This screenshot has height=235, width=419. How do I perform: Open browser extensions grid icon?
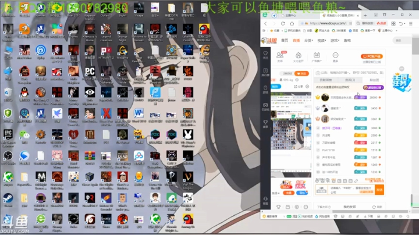393,23
